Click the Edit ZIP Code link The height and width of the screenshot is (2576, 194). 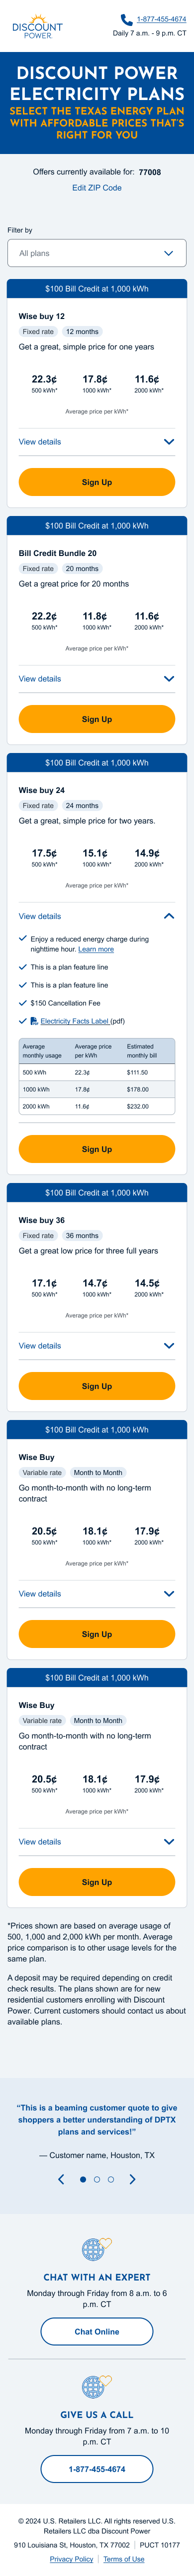click(x=97, y=188)
